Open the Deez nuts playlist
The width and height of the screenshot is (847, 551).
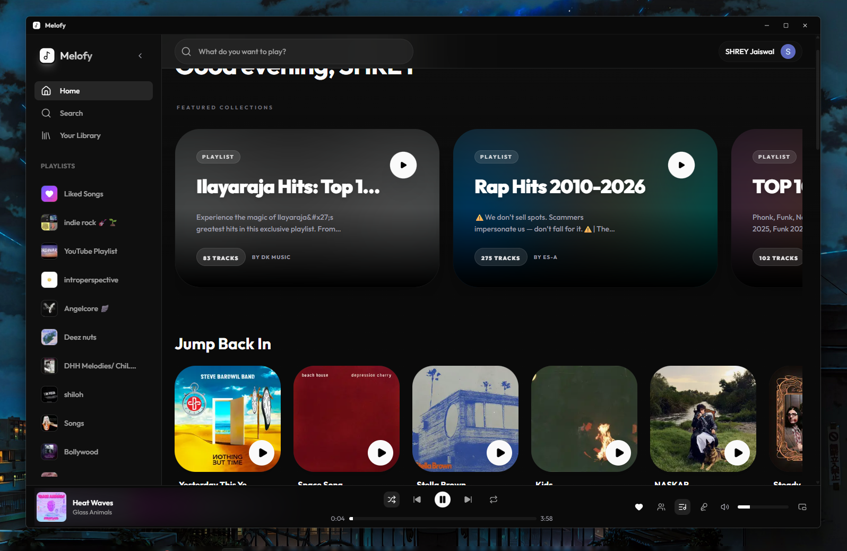[x=93, y=337]
